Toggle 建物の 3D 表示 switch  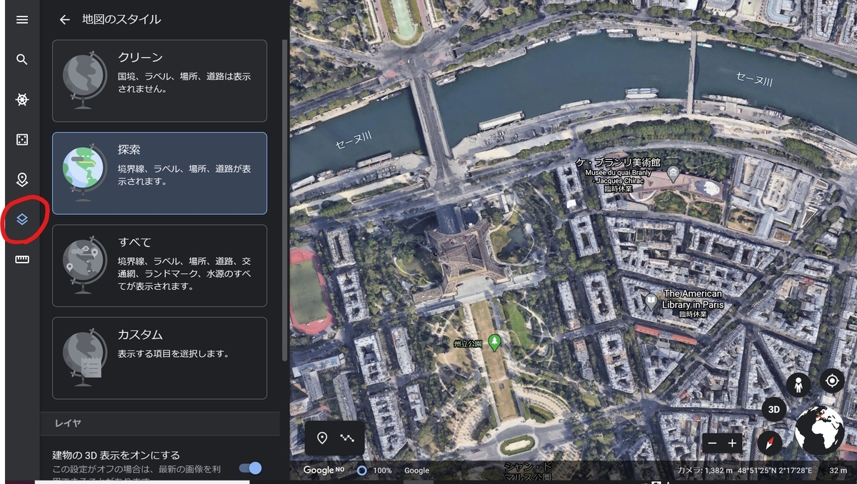pyautogui.click(x=251, y=468)
